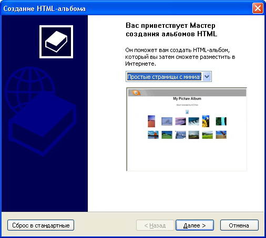Screen dimensions: 266x238
Task: Click the 'Далее >' button
Action: pos(195,225)
